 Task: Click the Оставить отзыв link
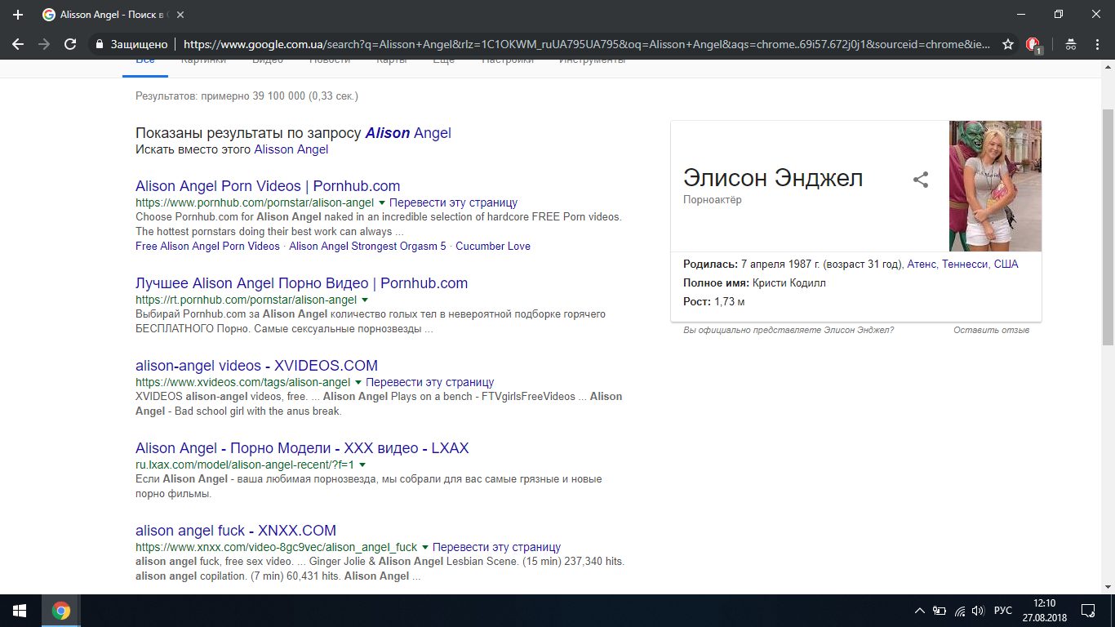click(991, 330)
